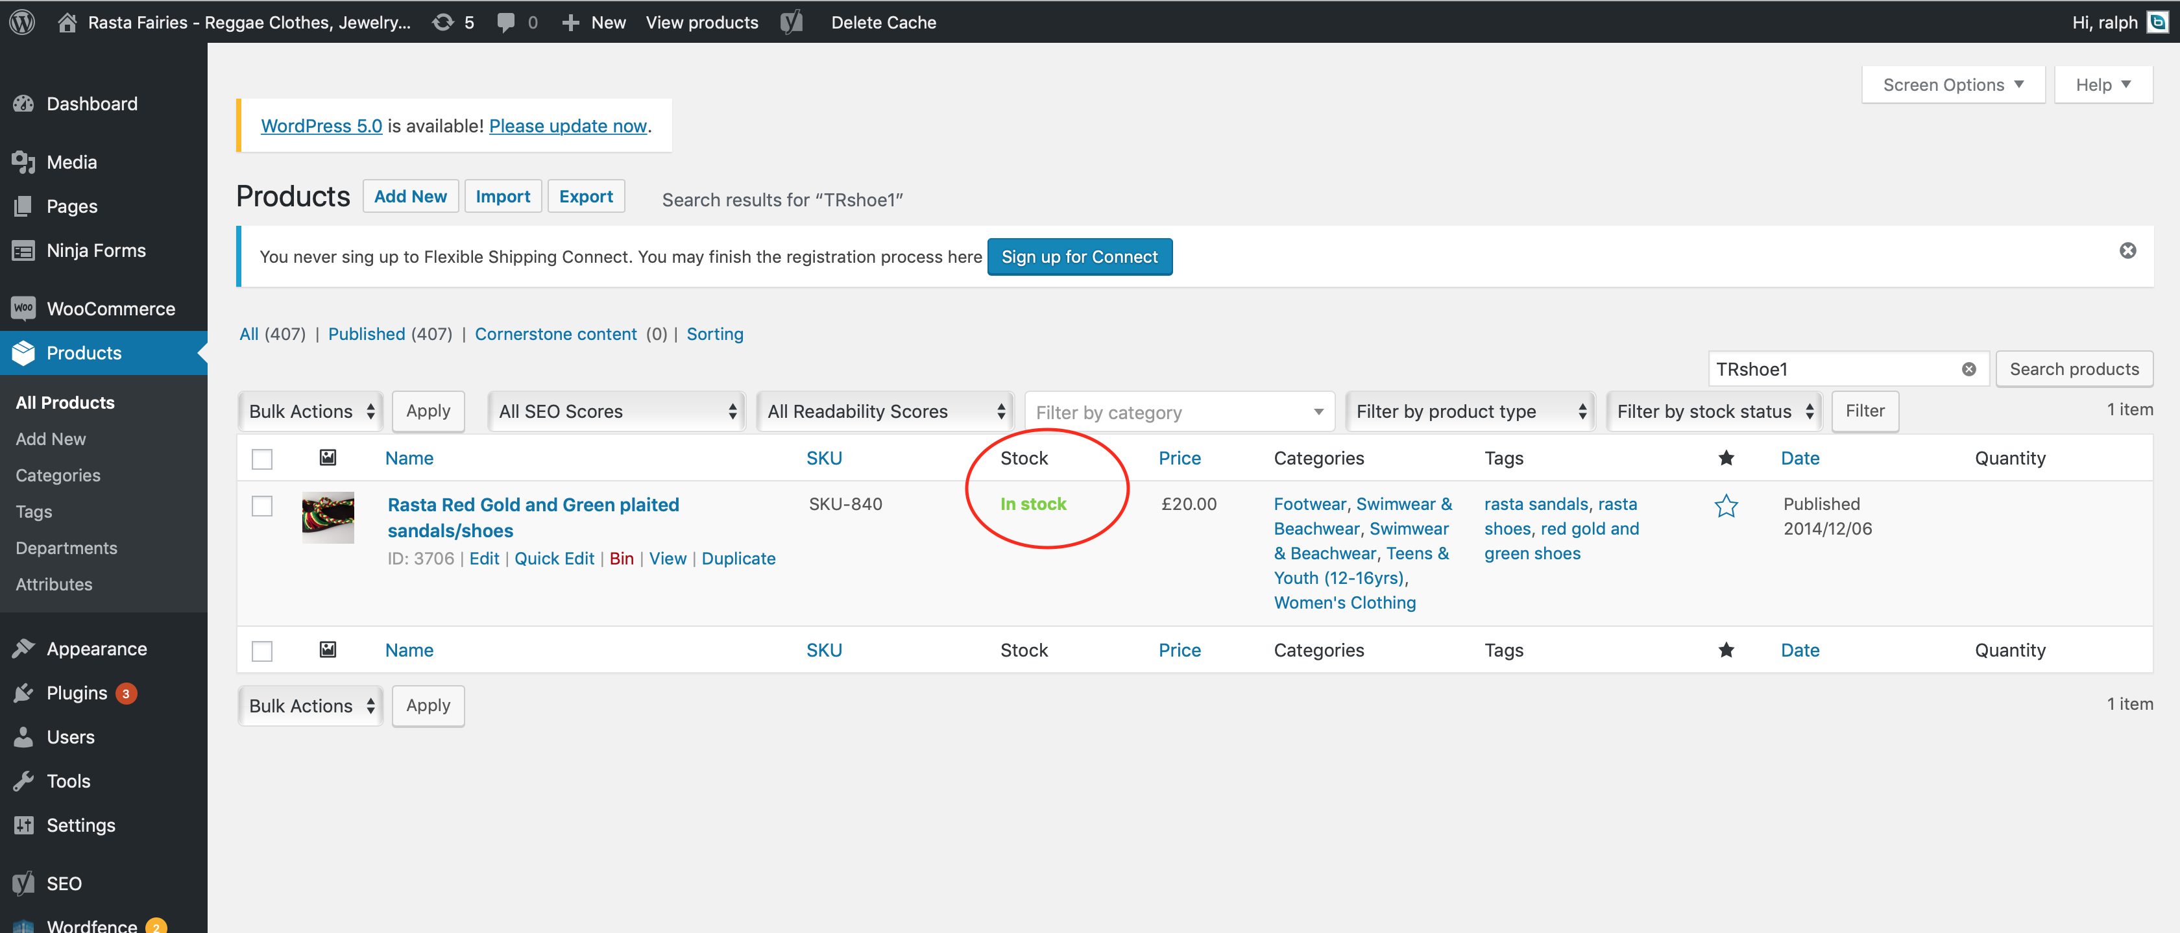Open the All SEO Scores dropdown
Screen dimensions: 2180x933
pyautogui.click(x=616, y=411)
